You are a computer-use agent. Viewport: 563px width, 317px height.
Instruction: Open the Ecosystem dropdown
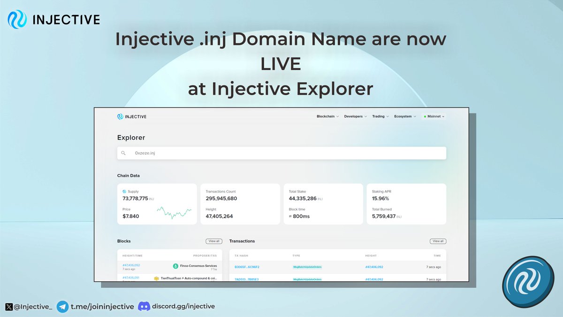[x=405, y=116]
